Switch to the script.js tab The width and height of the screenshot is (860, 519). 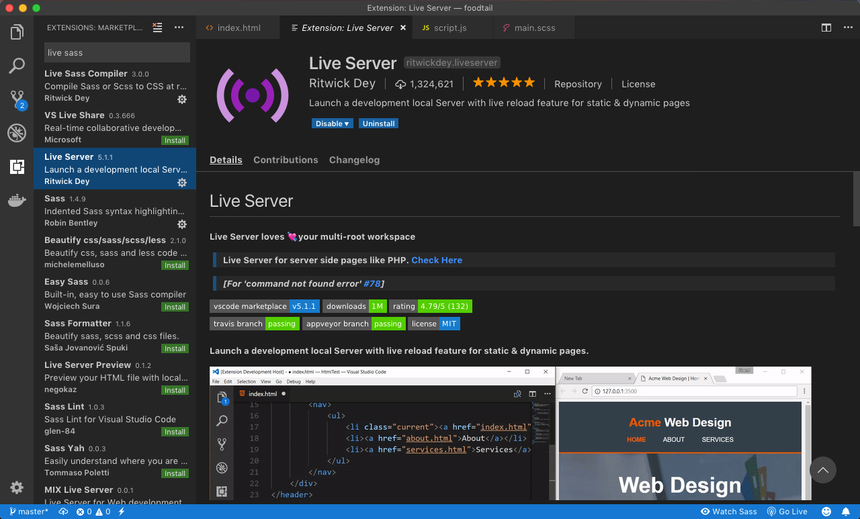pos(450,28)
